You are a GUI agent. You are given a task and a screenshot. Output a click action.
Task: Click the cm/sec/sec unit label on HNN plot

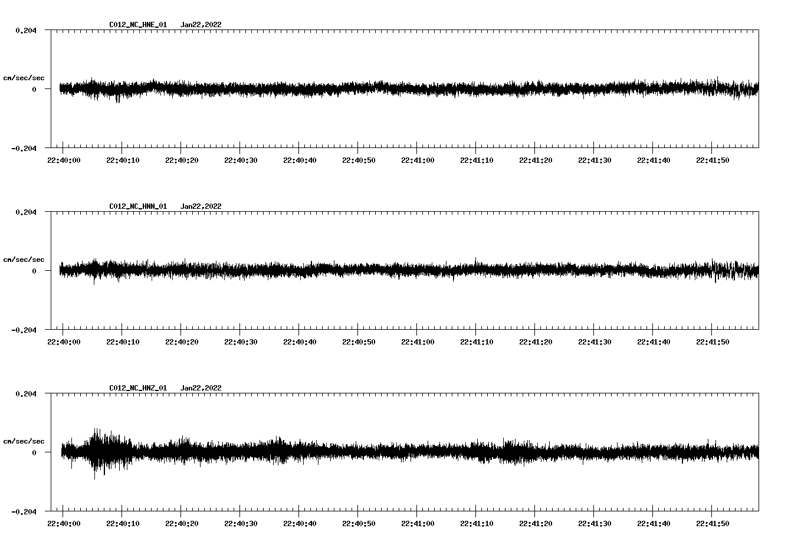click(24, 260)
